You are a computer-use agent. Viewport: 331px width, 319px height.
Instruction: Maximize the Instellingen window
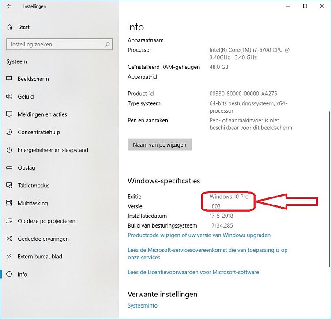(305, 6)
